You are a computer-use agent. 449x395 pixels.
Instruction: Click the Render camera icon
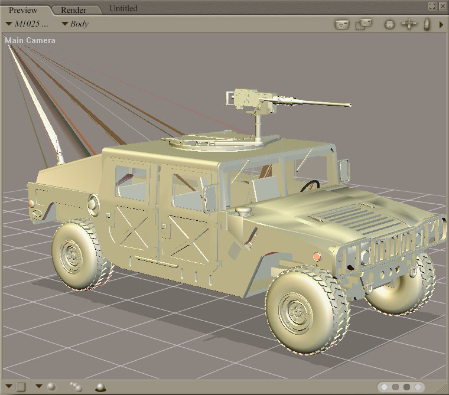[341, 24]
